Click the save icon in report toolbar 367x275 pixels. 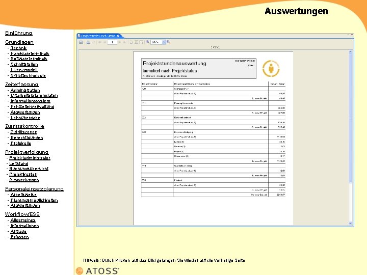(x=81, y=42)
